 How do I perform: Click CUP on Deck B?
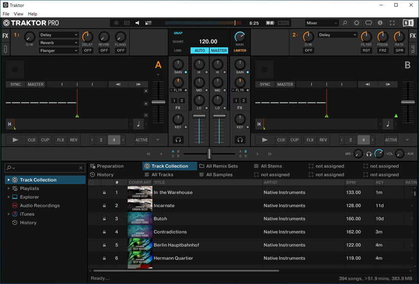(294, 140)
